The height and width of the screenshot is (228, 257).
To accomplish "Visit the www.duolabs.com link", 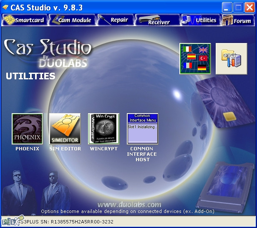I will [x=129, y=205].
